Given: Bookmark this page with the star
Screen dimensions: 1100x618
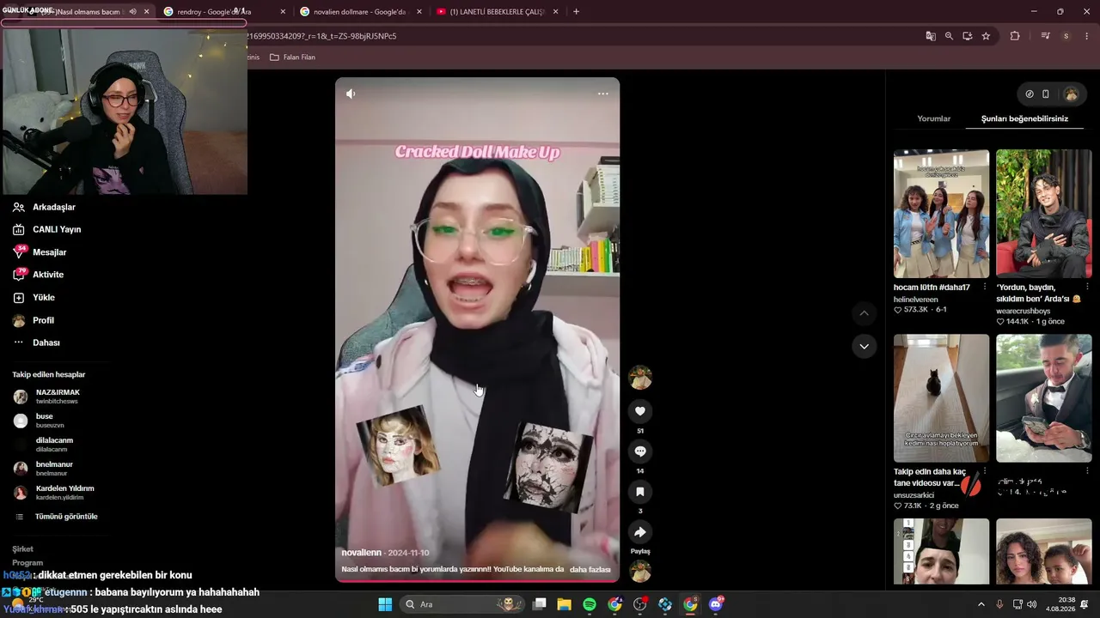Looking at the screenshot, I should (986, 36).
